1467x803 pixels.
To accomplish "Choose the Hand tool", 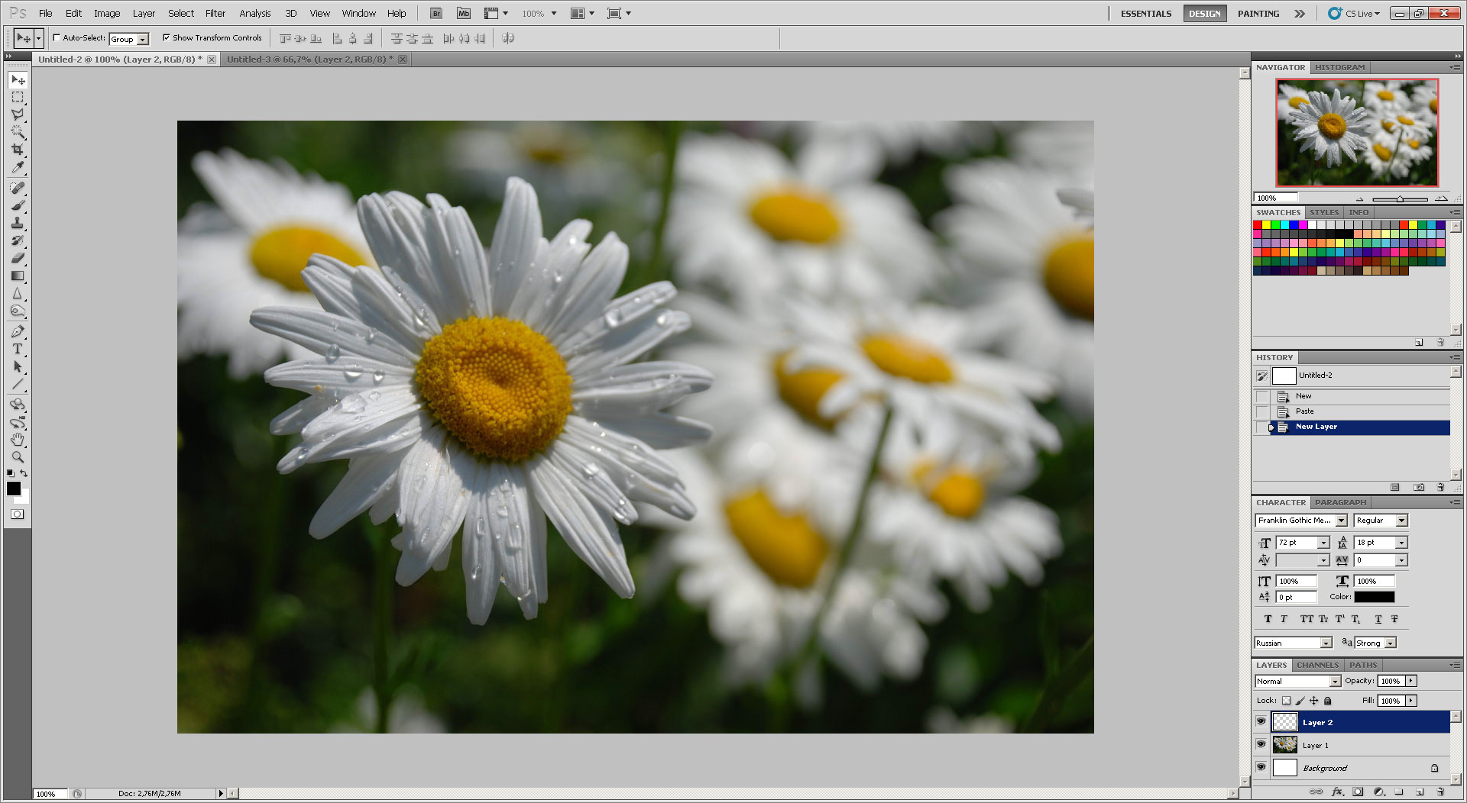I will pyautogui.click(x=18, y=440).
